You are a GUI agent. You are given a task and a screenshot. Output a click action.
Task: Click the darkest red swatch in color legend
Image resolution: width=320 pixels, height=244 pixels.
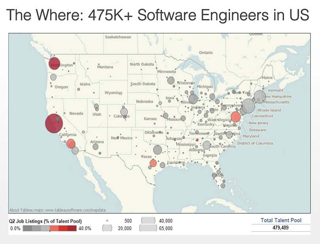(x=72, y=228)
